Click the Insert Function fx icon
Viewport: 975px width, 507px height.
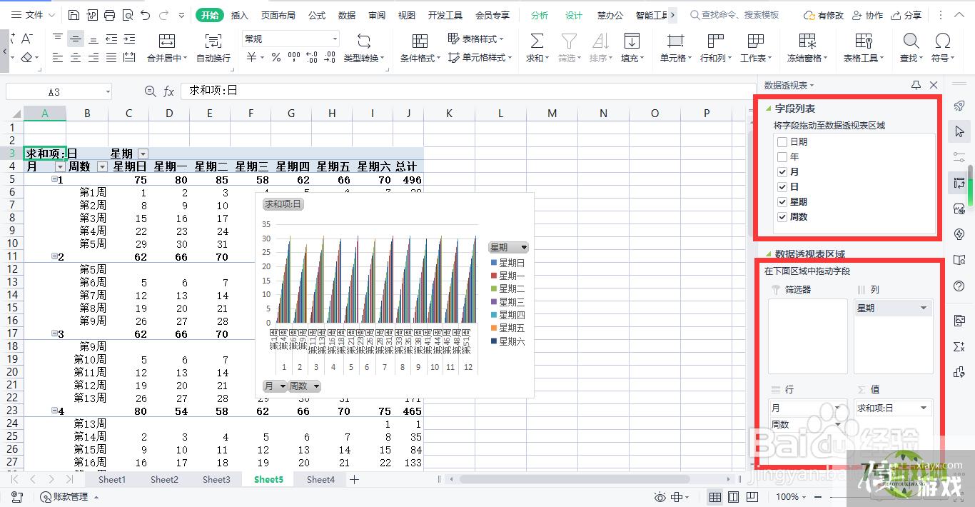[x=169, y=91]
